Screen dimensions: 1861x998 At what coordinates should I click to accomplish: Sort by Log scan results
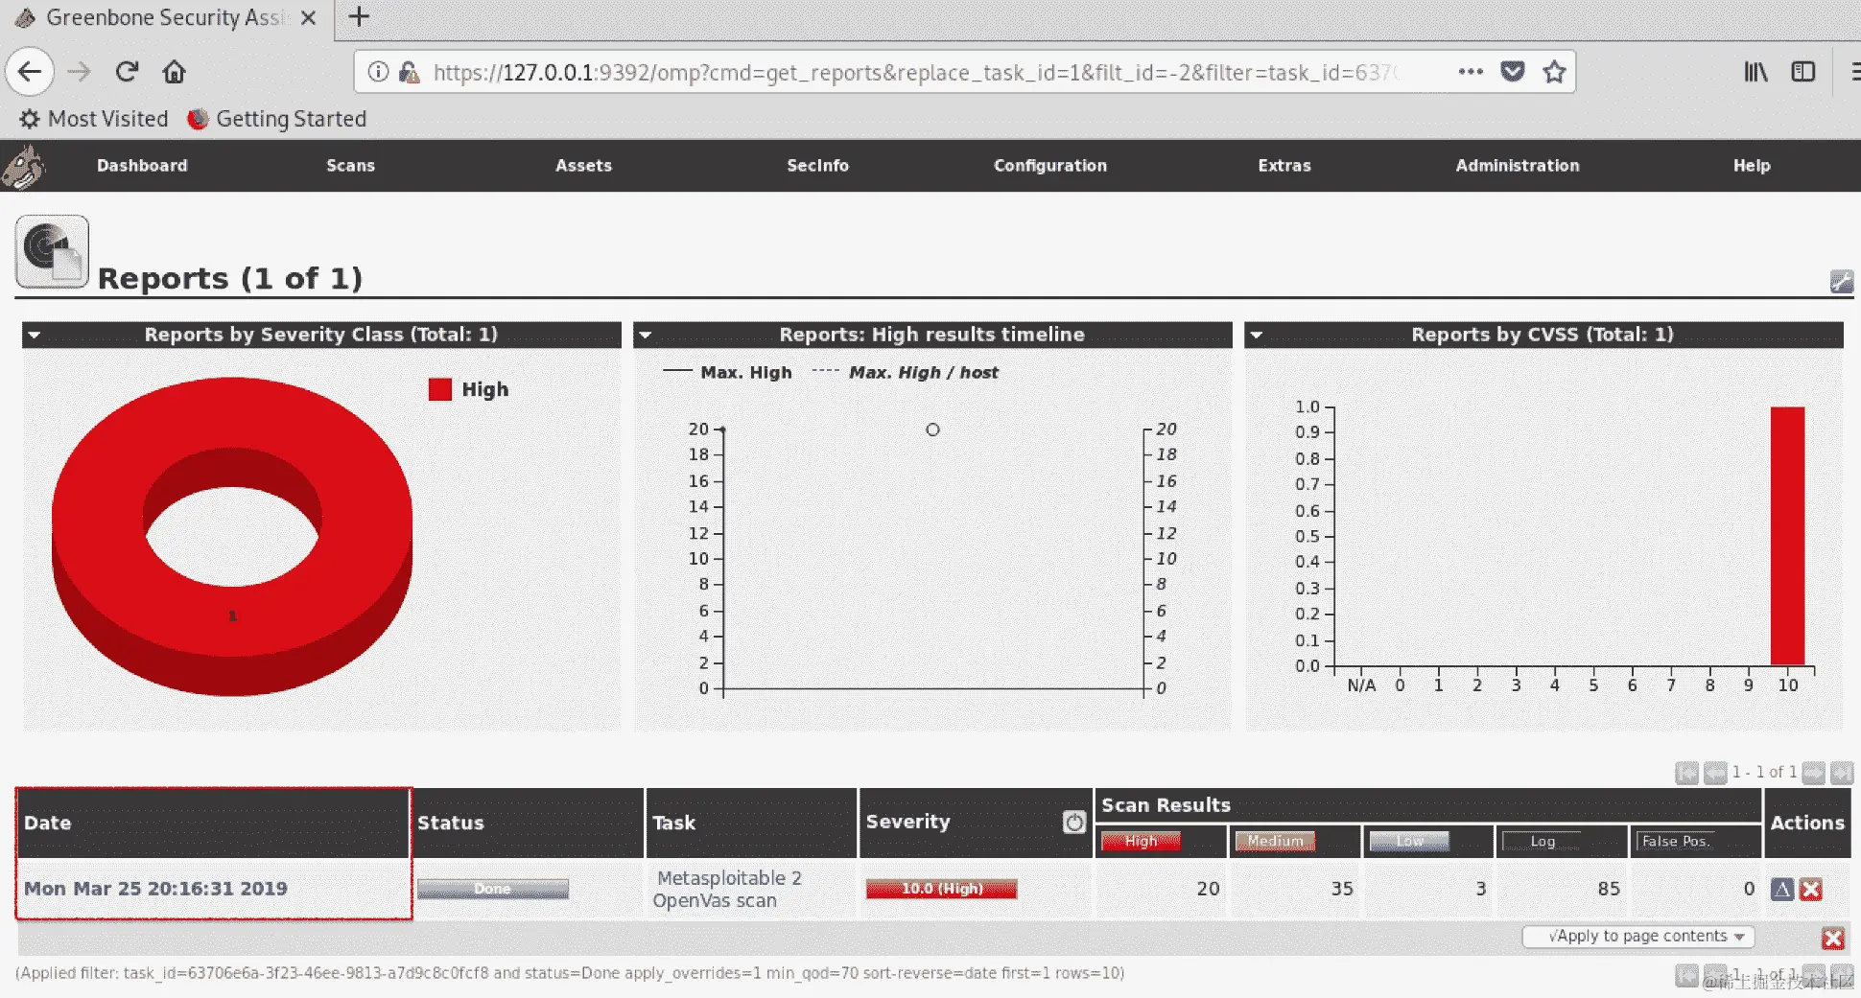tap(1543, 841)
